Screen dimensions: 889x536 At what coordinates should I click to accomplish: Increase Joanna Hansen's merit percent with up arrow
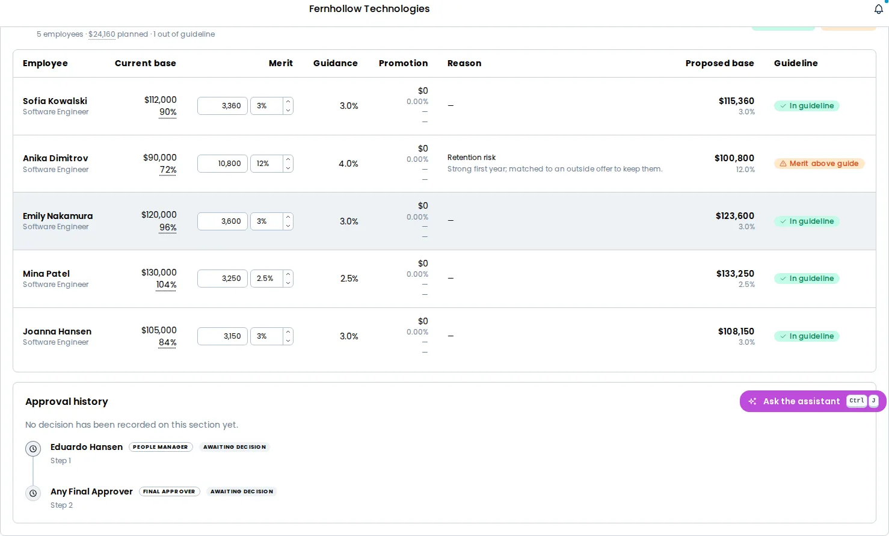click(x=288, y=332)
